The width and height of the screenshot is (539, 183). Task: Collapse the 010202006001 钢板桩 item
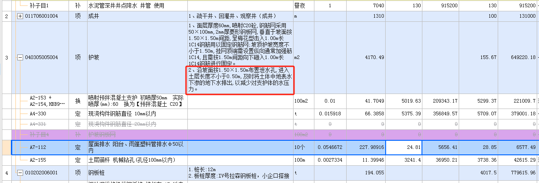(x=20, y=173)
